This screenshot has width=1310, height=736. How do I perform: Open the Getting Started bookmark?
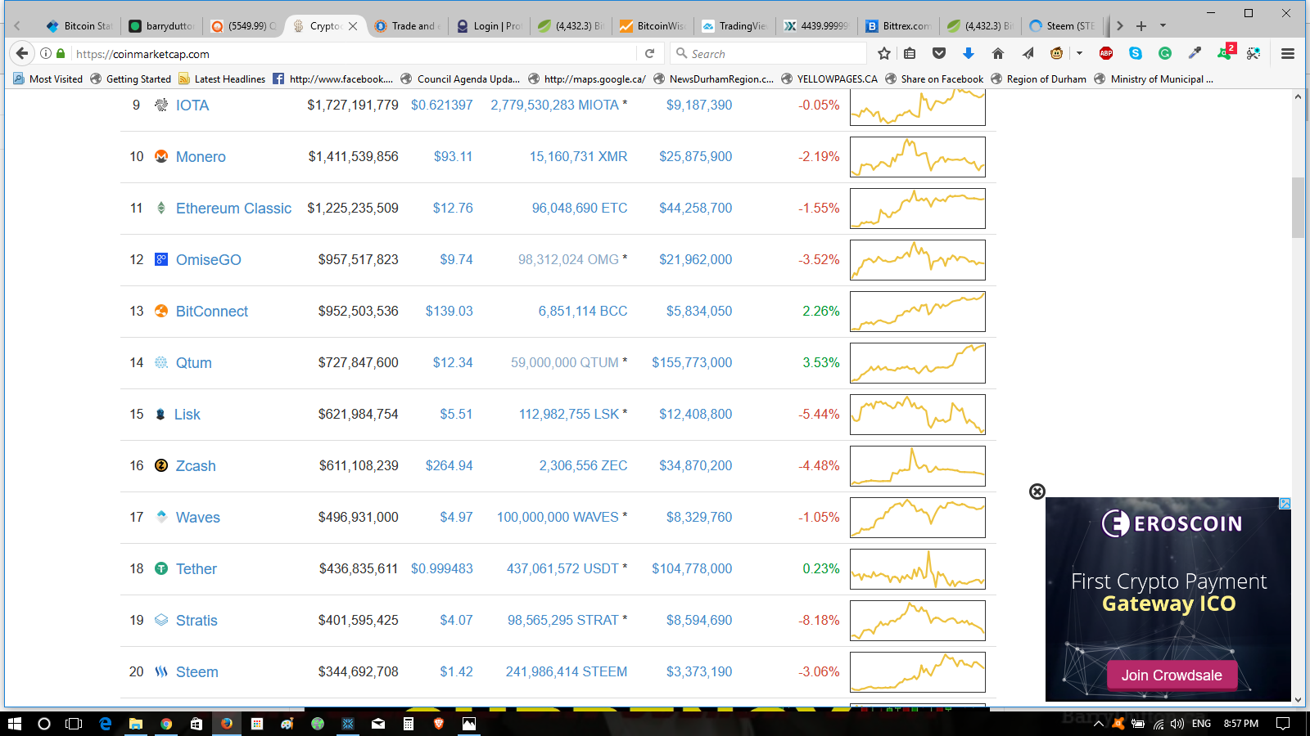pyautogui.click(x=131, y=79)
